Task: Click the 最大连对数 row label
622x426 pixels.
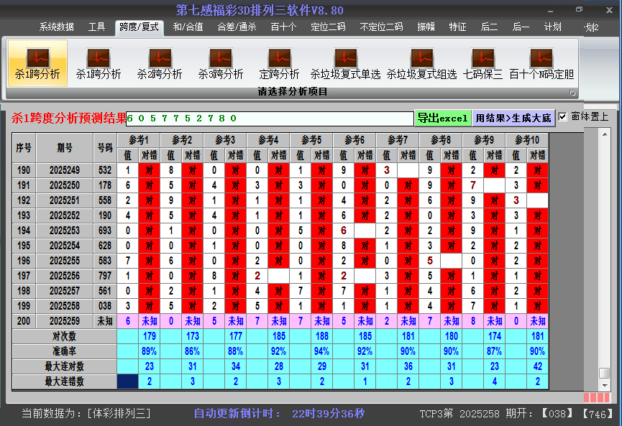Action: coord(64,366)
